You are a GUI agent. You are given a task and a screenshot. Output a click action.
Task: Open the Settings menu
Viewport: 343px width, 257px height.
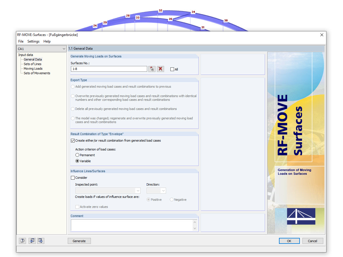(33, 41)
